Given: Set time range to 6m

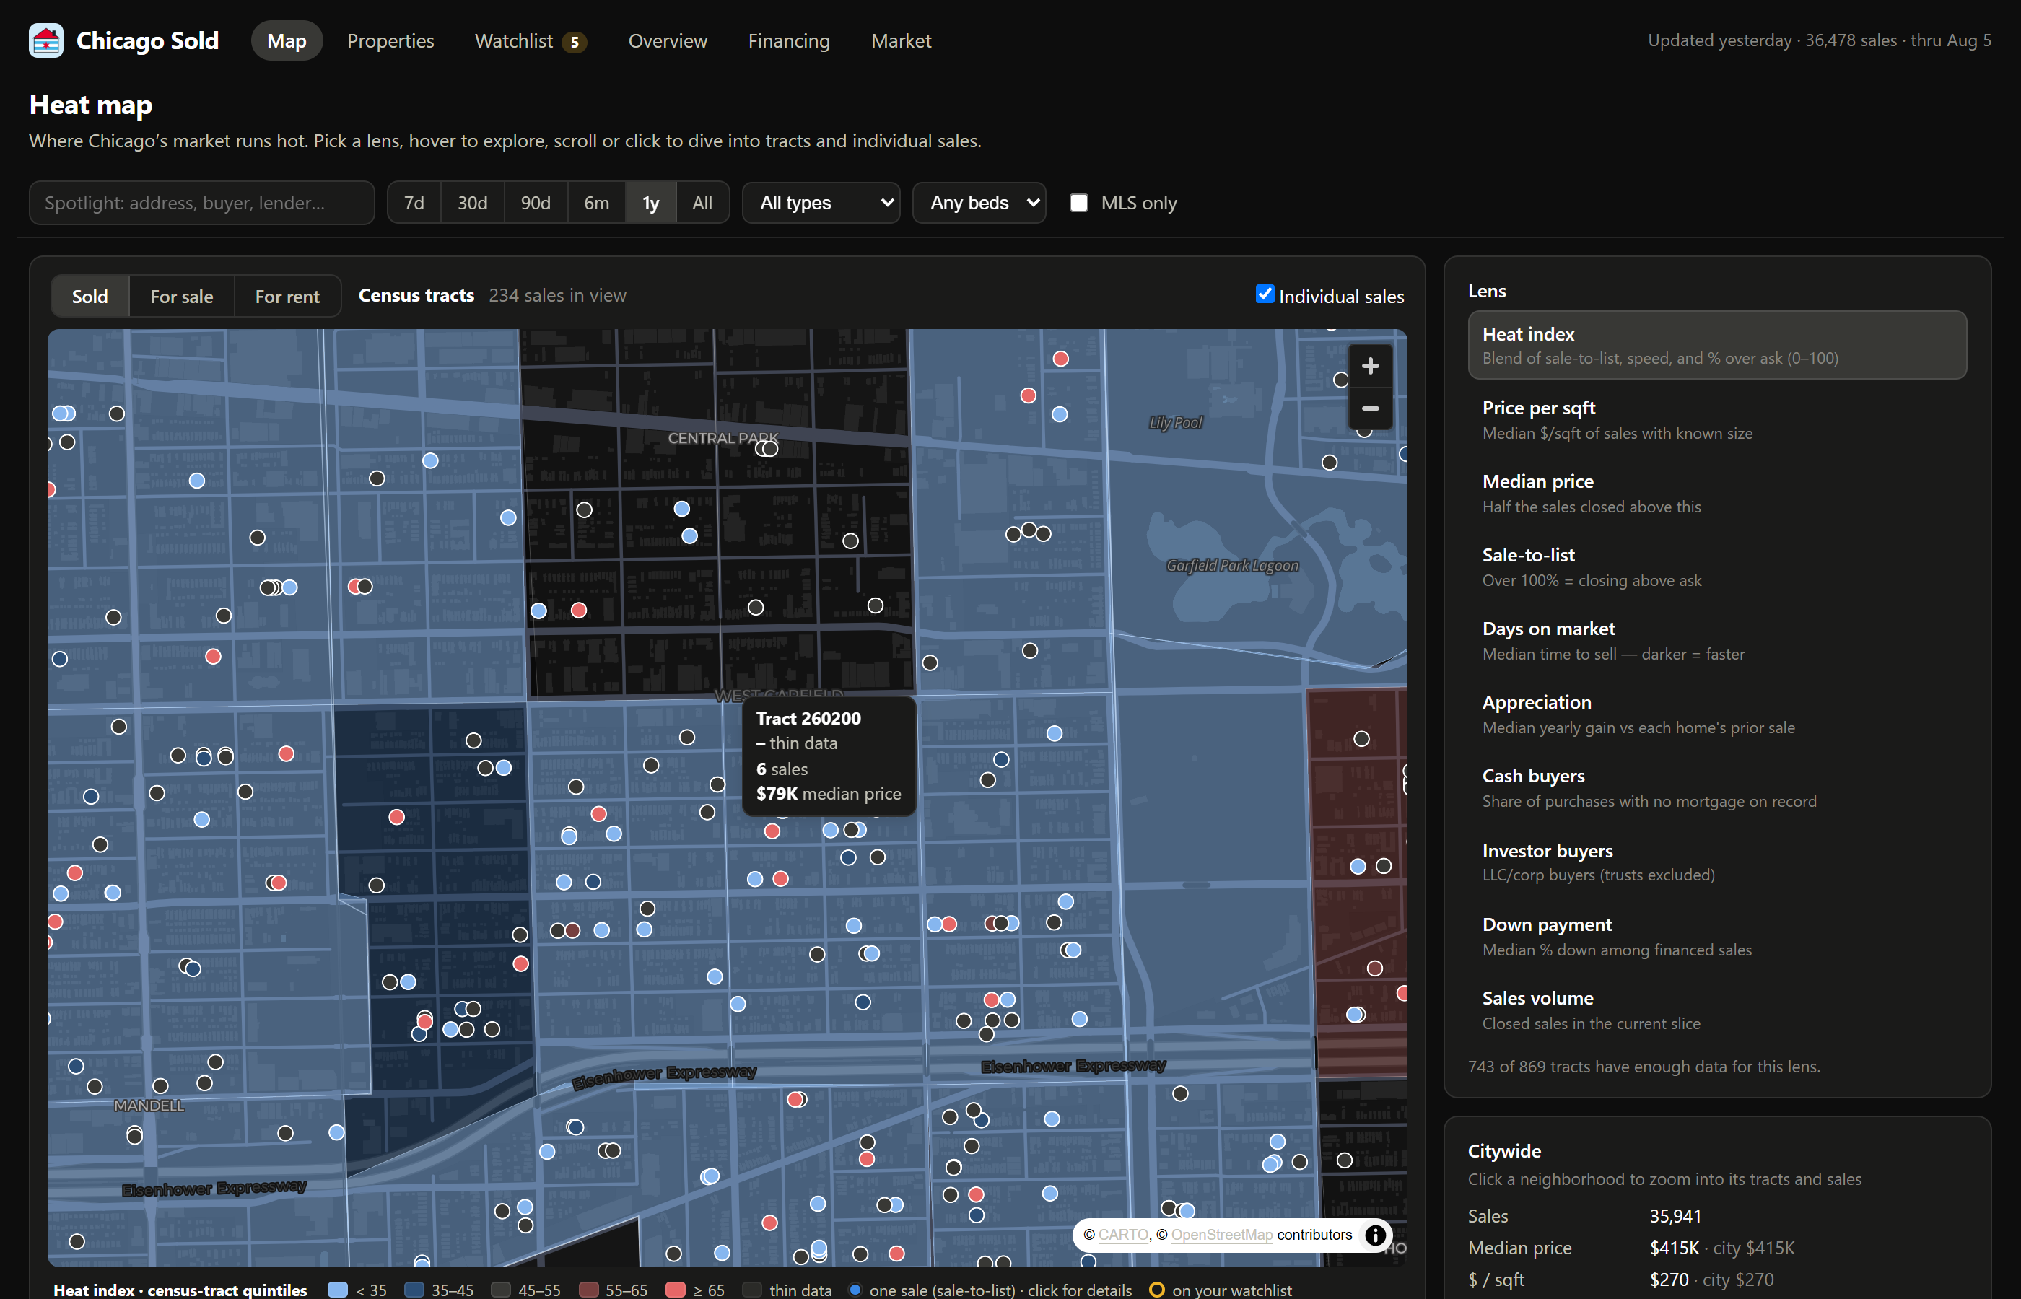Looking at the screenshot, I should click(596, 203).
